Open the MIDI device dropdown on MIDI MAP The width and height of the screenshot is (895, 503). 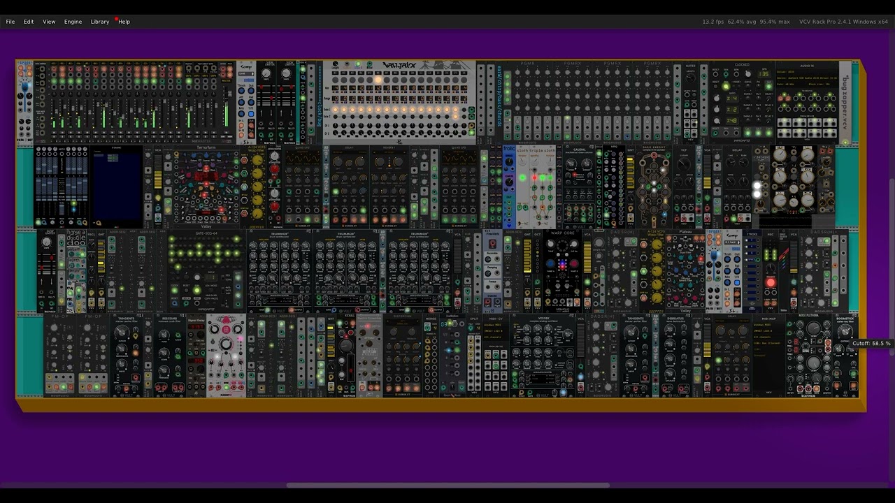click(768, 330)
